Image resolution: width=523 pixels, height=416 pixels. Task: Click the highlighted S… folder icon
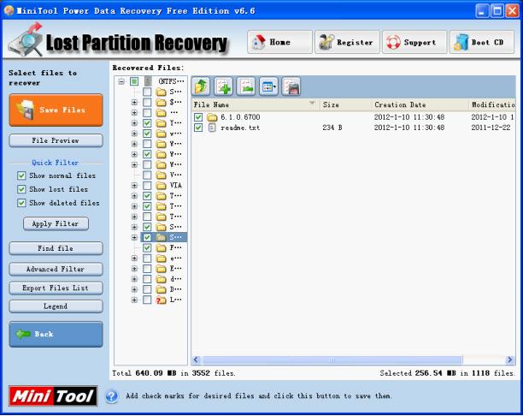(x=162, y=237)
